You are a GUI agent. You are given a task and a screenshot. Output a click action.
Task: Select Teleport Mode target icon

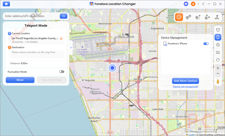coord(179,17)
